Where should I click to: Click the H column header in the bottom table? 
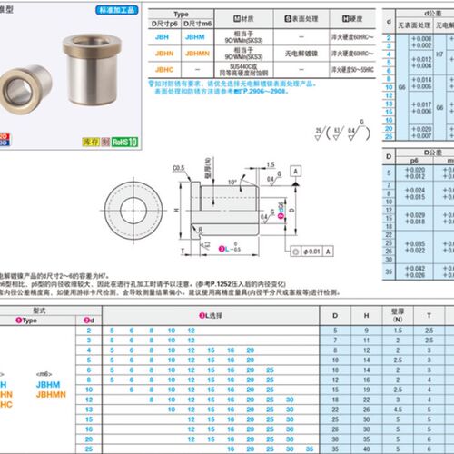tap(366, 315)
